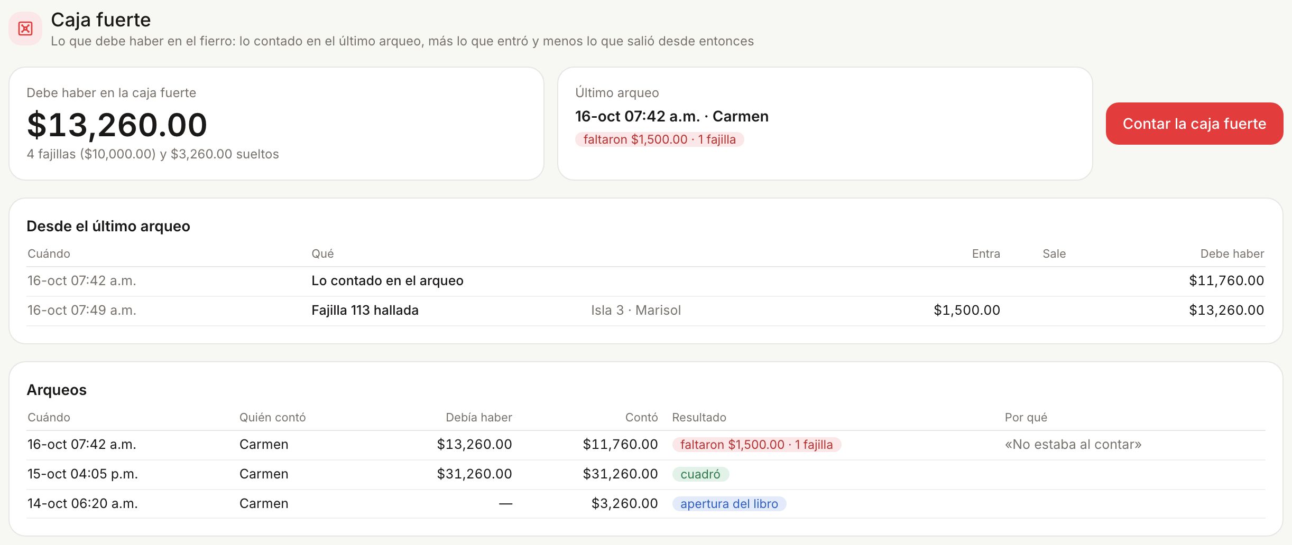
Task: Select 'Lo contado en el arqueo' row
Action: click(x=645, y=281)
